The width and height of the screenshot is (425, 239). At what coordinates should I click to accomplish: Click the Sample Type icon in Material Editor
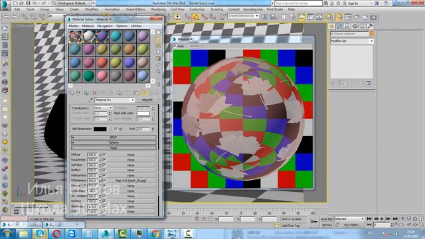click(158, 33)
